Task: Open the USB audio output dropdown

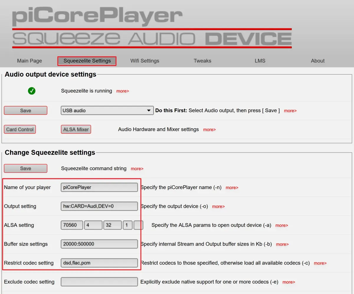Action: (107, 111)
